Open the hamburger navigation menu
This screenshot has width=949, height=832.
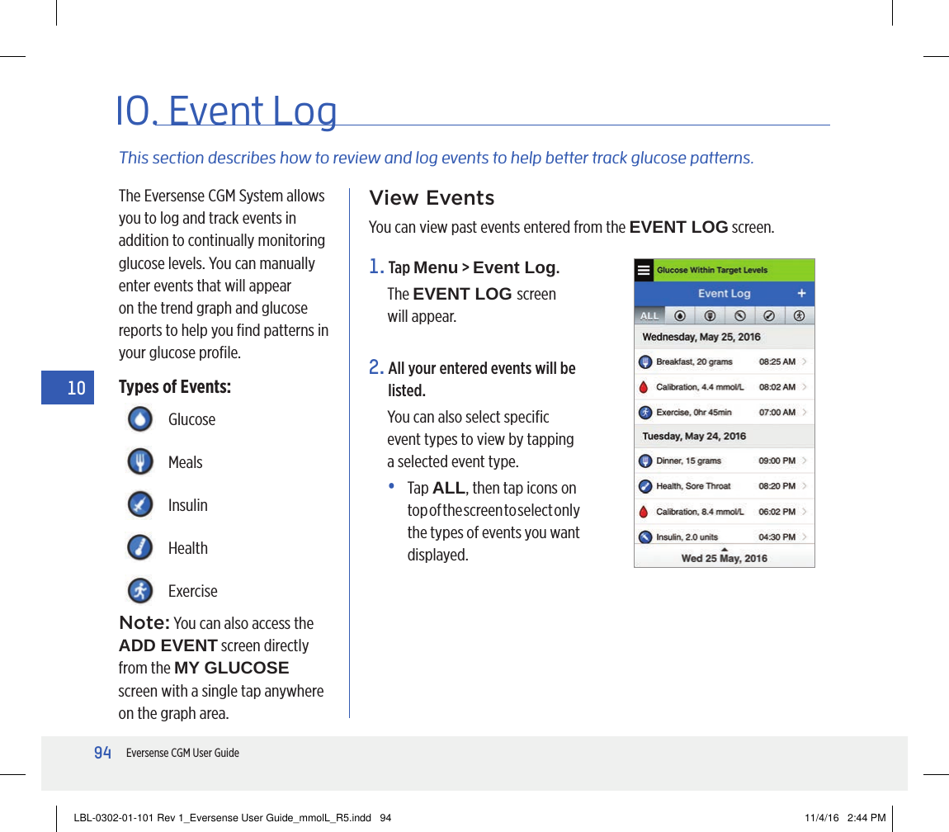point(644,270)
